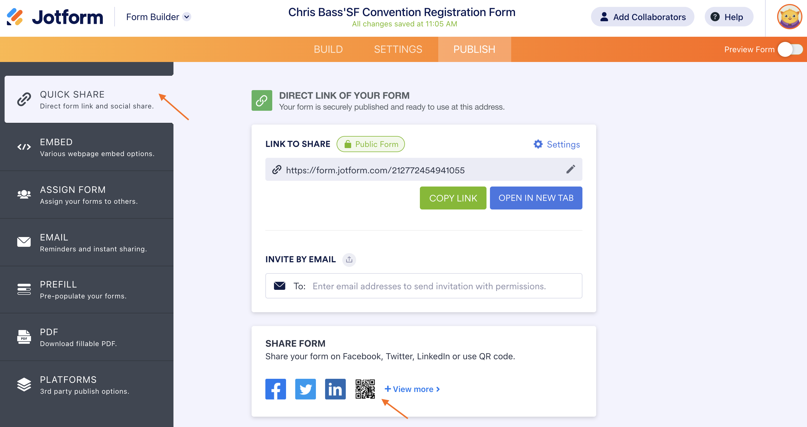Click the pencil icon to edit form link
The width and height of the screenshot is (807, 427).
pos(570,169)
